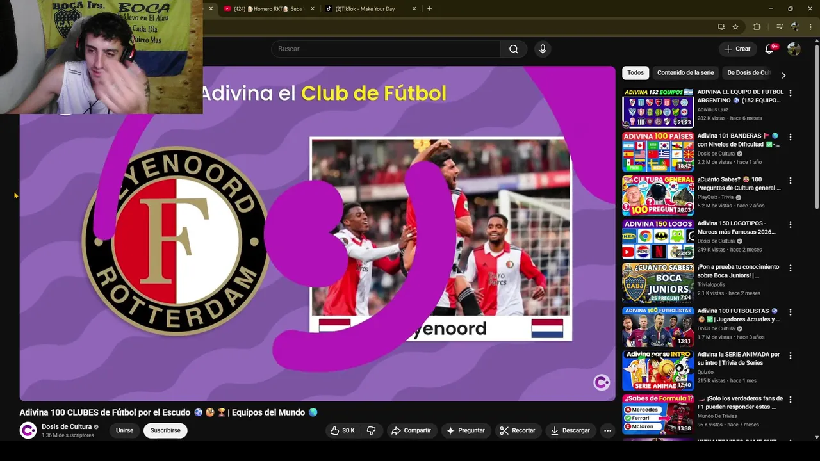Open Trivialopolis channel name
Image resolution: width=820 pixels, height=461 pixels.
click(x=712, y=284)
